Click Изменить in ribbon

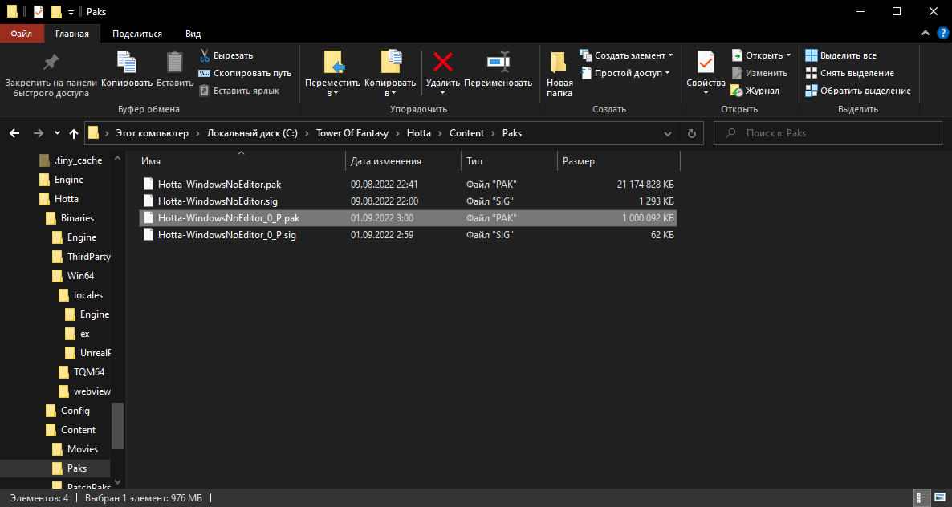tap(759, 73)
